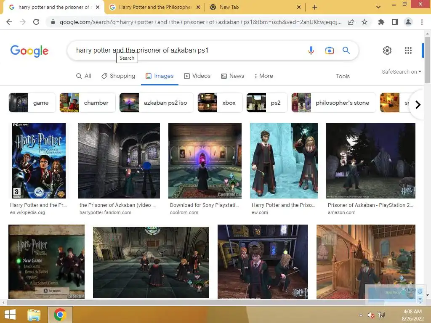The image size is (431, 323).
Task: Open the Tools filter button
Action: pos(343,76)
